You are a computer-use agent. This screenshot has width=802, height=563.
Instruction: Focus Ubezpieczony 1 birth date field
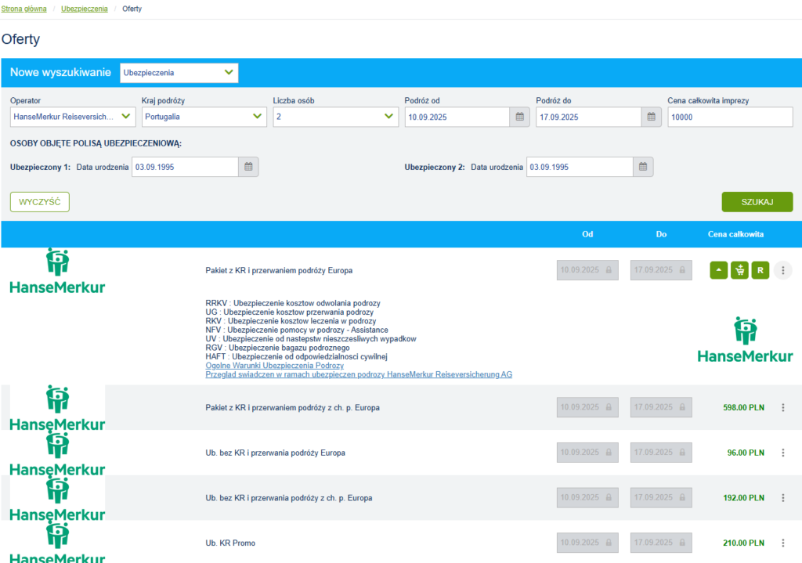click(x=185, y=167)
